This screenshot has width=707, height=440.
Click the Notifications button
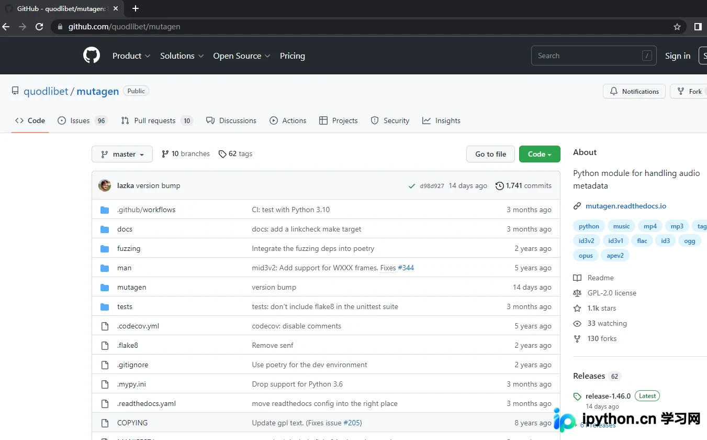[x=634, y=91]
